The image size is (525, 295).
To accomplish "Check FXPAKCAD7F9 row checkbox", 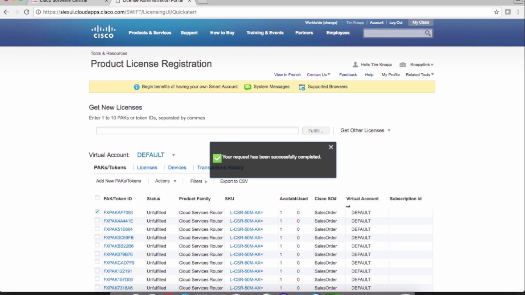I will (x=97, y=262).
